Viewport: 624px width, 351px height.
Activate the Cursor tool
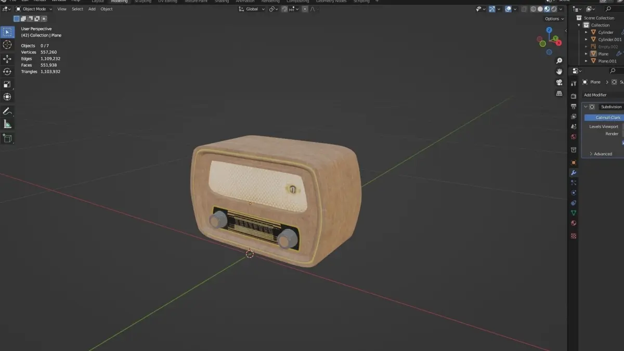[x=7, y=45]
